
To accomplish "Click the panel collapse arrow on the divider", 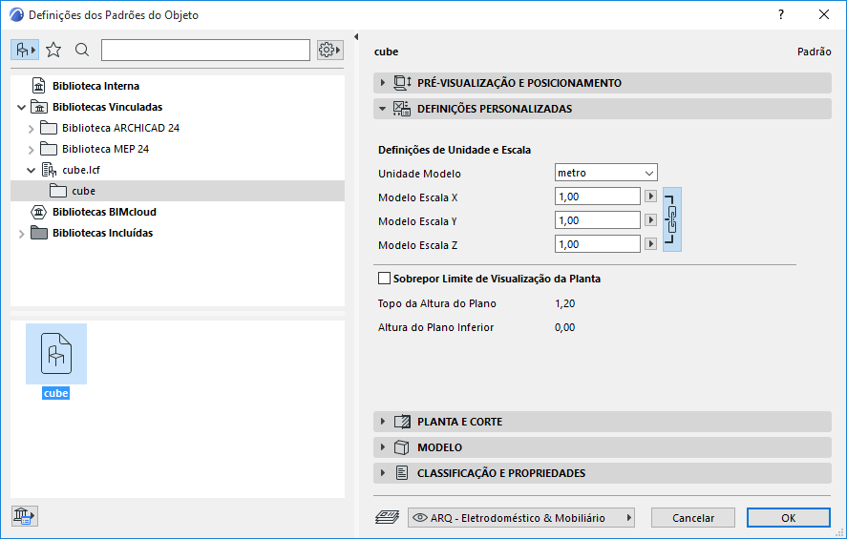I will (x=355, y=37).
